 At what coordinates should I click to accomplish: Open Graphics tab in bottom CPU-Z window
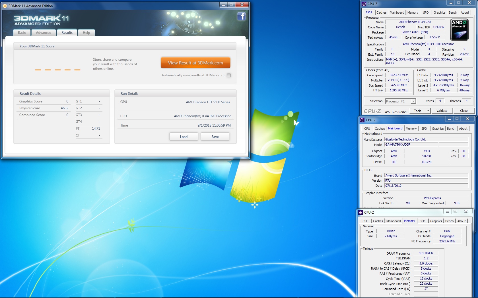(x=436, y=221)
